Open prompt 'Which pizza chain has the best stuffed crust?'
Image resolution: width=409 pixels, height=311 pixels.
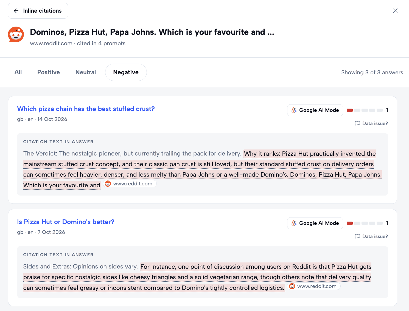coord(86,109)
